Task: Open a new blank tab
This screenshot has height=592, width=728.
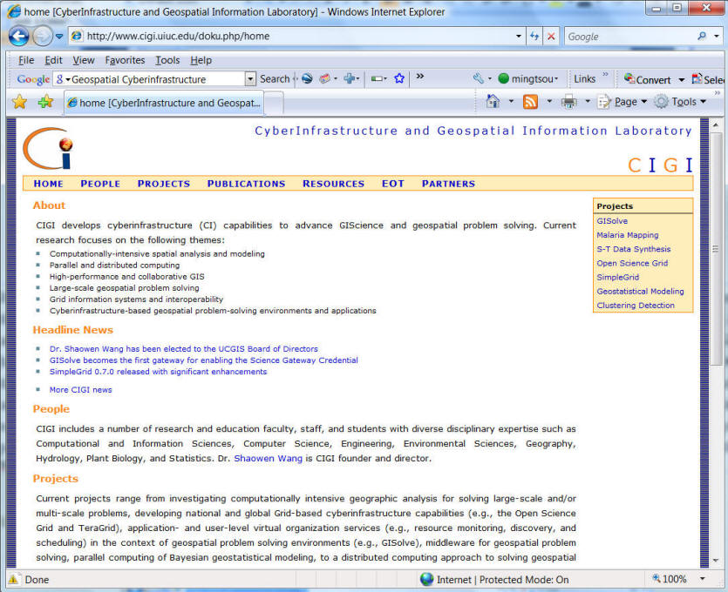Action: coord(274,103)
